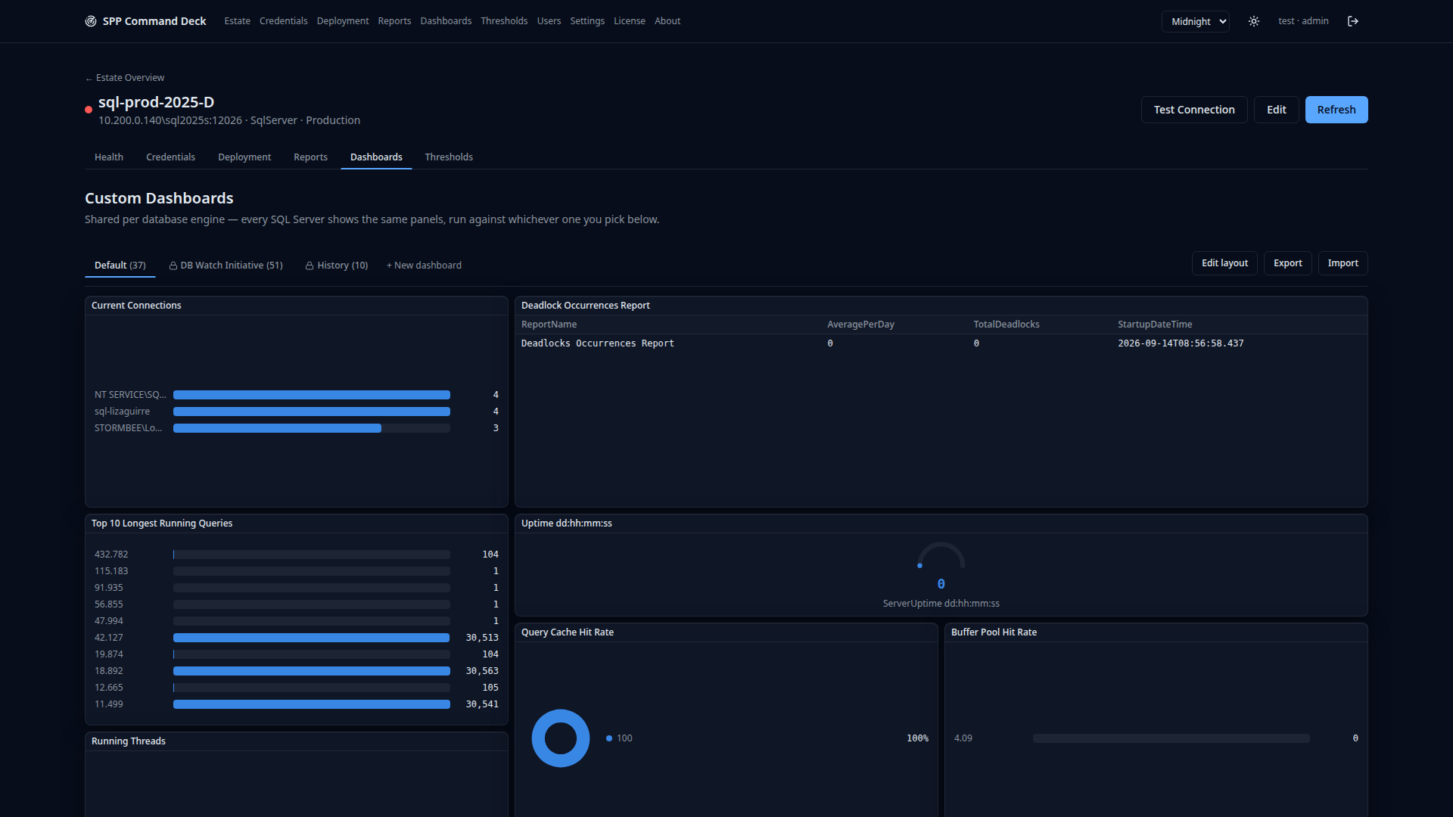Click the lock icon on History dashboard

310,266
